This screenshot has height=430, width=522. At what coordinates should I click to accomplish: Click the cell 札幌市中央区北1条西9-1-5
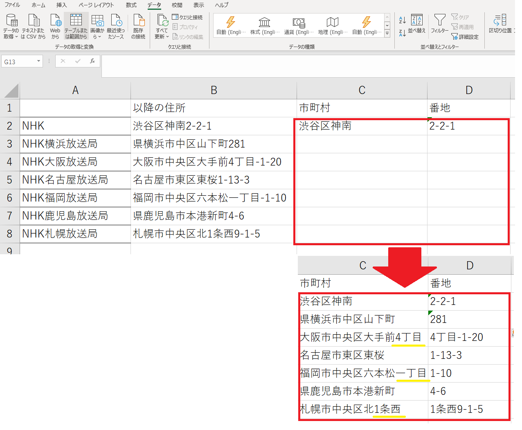point(214,234)
